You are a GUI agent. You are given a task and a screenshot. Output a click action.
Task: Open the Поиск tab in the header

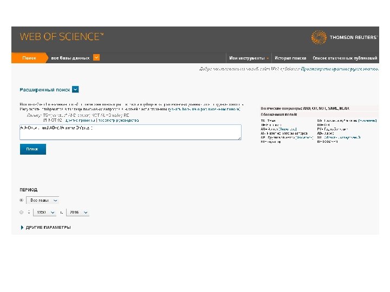click(x=29, y=58)
